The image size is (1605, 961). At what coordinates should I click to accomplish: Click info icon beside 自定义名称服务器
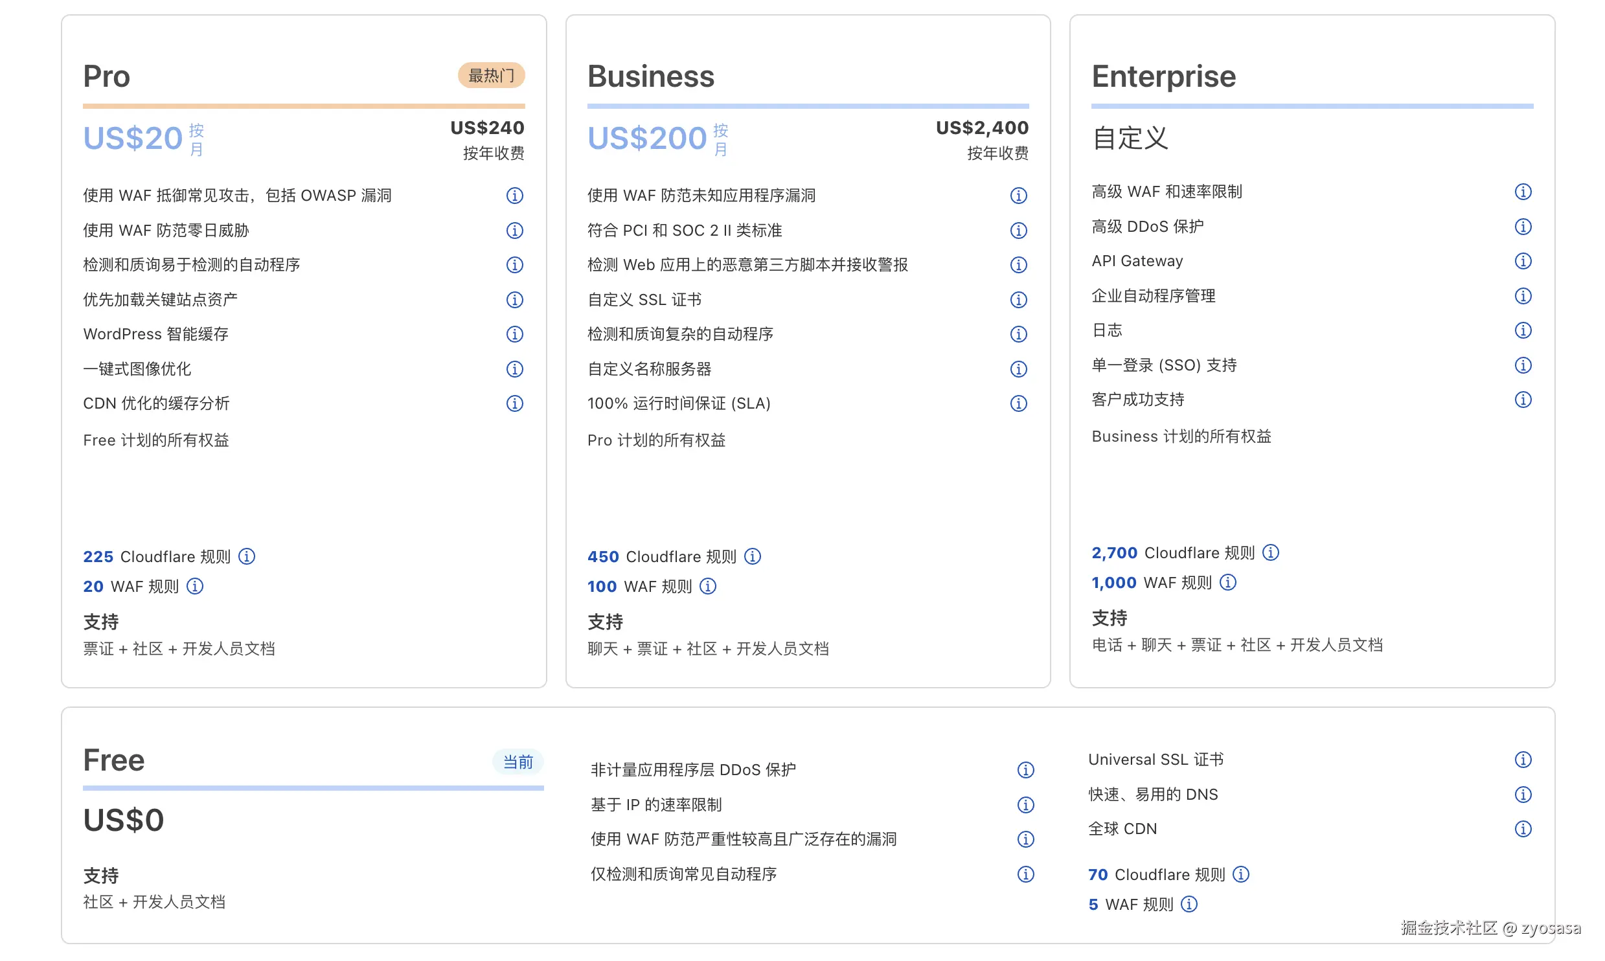point(1019,369)
